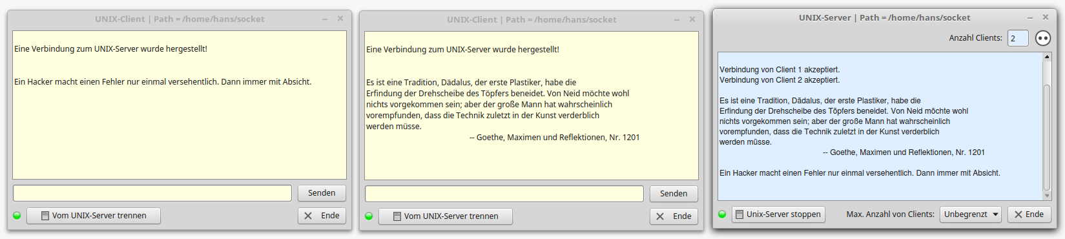Click the green status LED in server window
Image resolution: width=1065 pixels, height=239 pixels.
click(x=722, y=214)
